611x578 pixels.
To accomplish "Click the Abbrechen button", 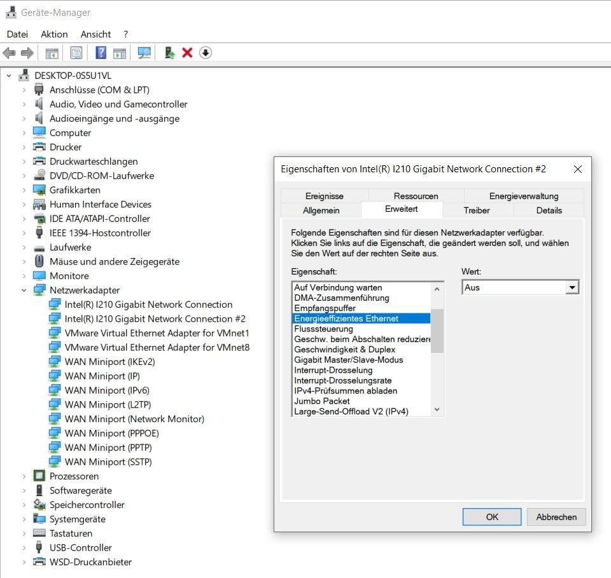I will (x=556, y=516).
